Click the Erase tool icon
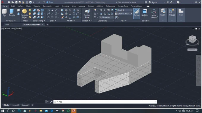Viewport: 202px width, 113px height. [62, 17]
